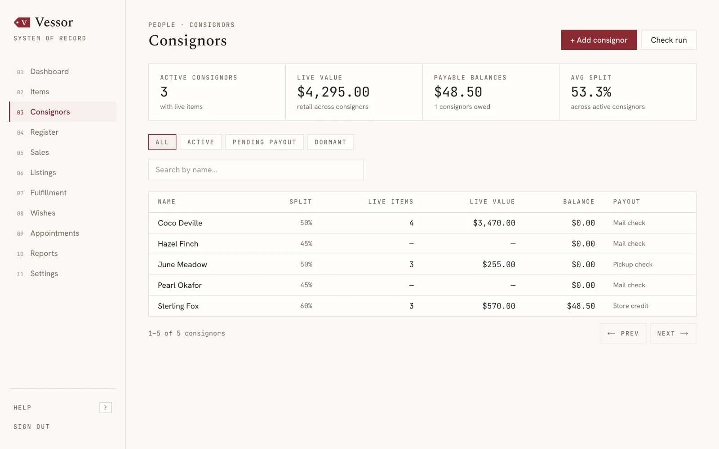Start a Check run
This screenshot has height=449, width=719.
(x=669, y=40)
